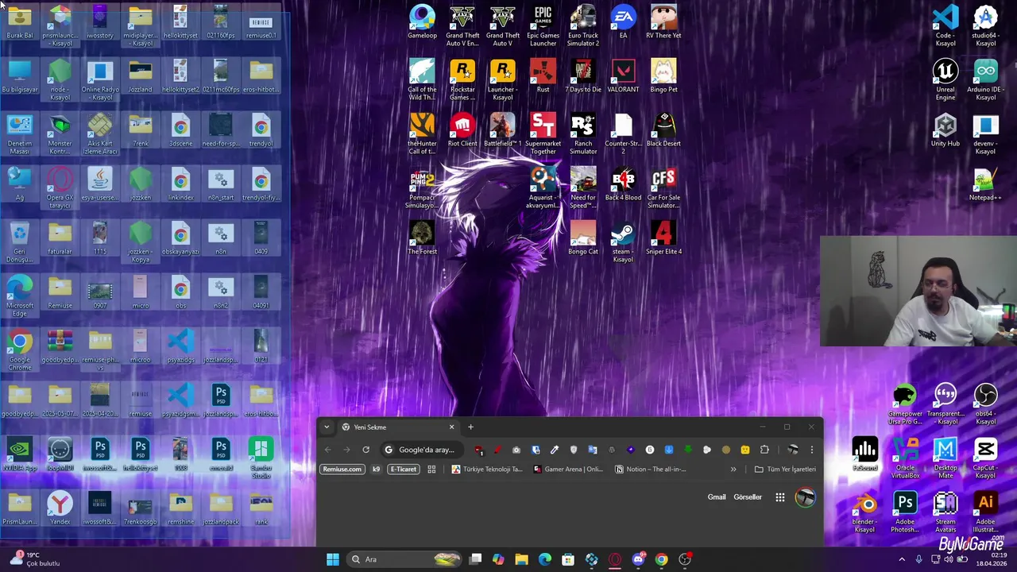
Task: Open the Notion bookmark
Action: 651,469
